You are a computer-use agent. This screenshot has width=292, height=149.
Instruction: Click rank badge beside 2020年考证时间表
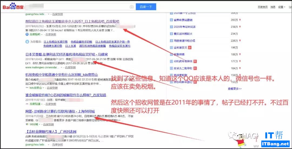(171, 27)
